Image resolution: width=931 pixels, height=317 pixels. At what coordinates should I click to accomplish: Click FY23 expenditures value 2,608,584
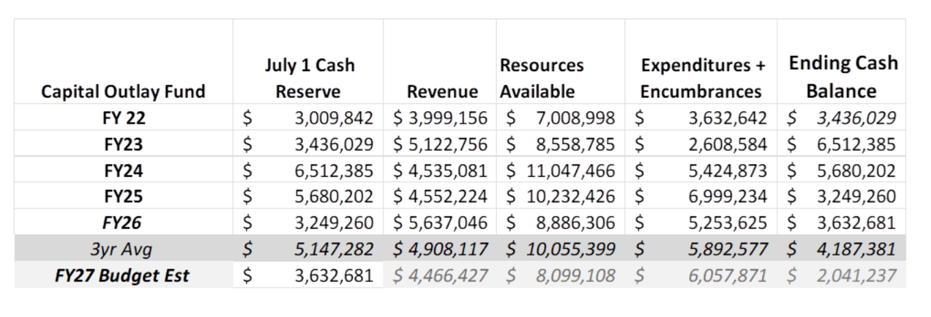727,145
